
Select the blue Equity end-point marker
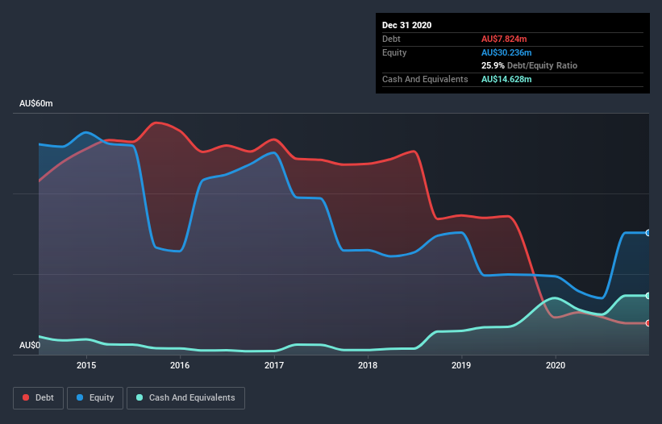[648, 233]
